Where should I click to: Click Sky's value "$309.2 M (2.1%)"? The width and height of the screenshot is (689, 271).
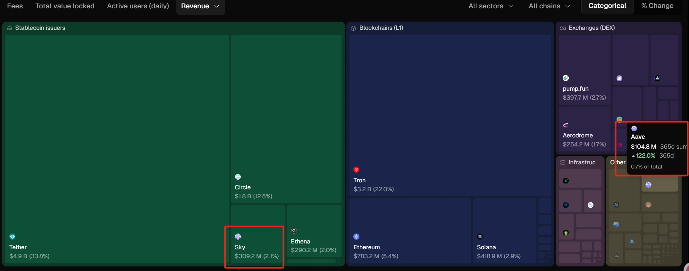click(257, 256)
